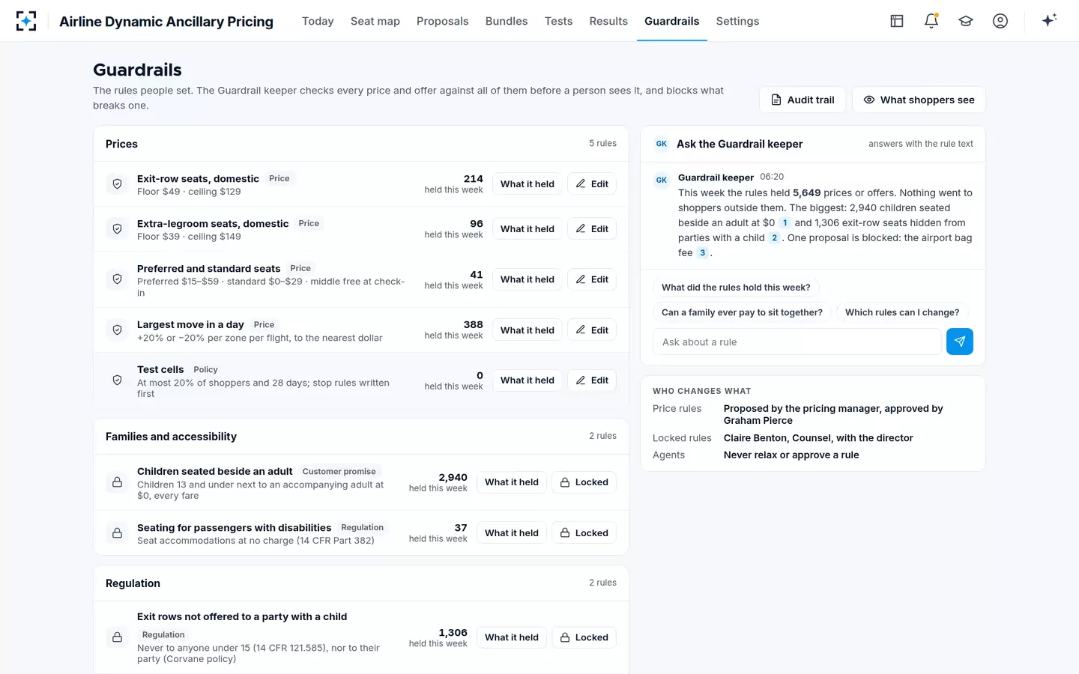Screen dimensions: 1079x674
Task: Click the GK avatar in Ask the Guardrail keeper header
Action: [662, 144]
